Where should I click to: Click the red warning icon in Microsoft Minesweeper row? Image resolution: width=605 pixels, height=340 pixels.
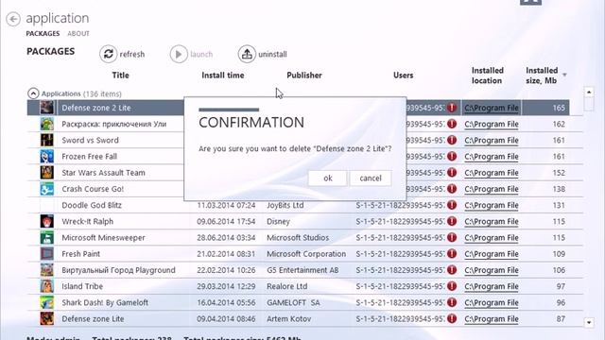pos(452,237)
